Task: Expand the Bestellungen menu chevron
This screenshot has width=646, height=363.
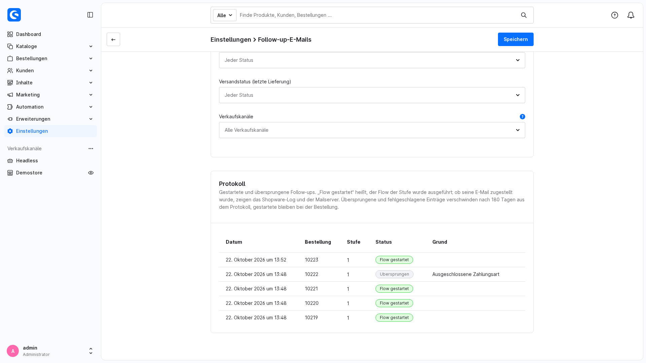Action: [91, 58]
